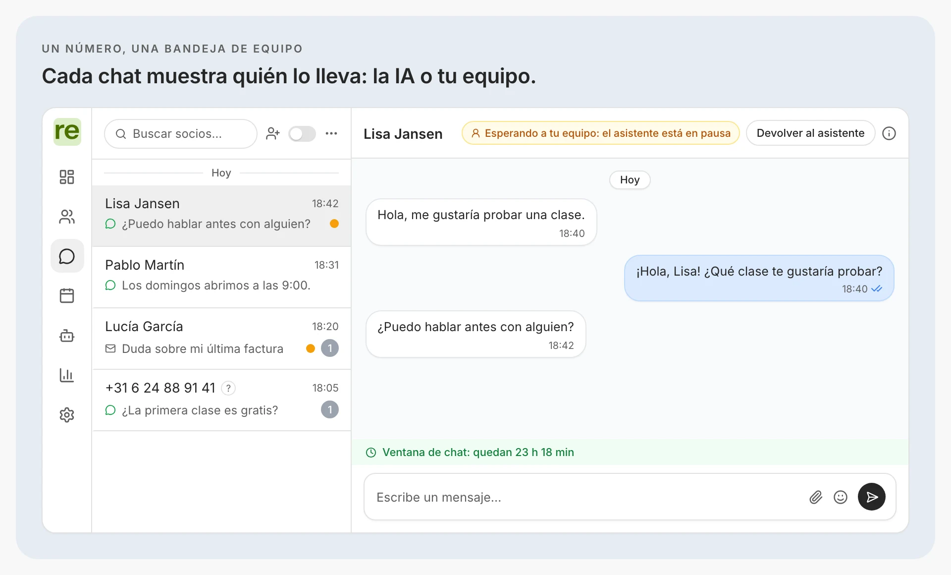Click the add contact person-plus icon

point(273,134)
